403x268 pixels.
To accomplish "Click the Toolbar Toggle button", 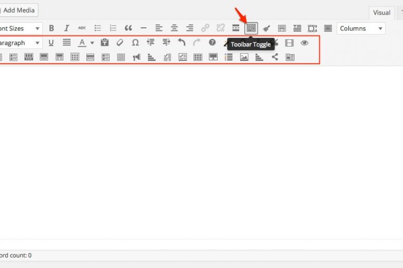I will click(251, 28).
